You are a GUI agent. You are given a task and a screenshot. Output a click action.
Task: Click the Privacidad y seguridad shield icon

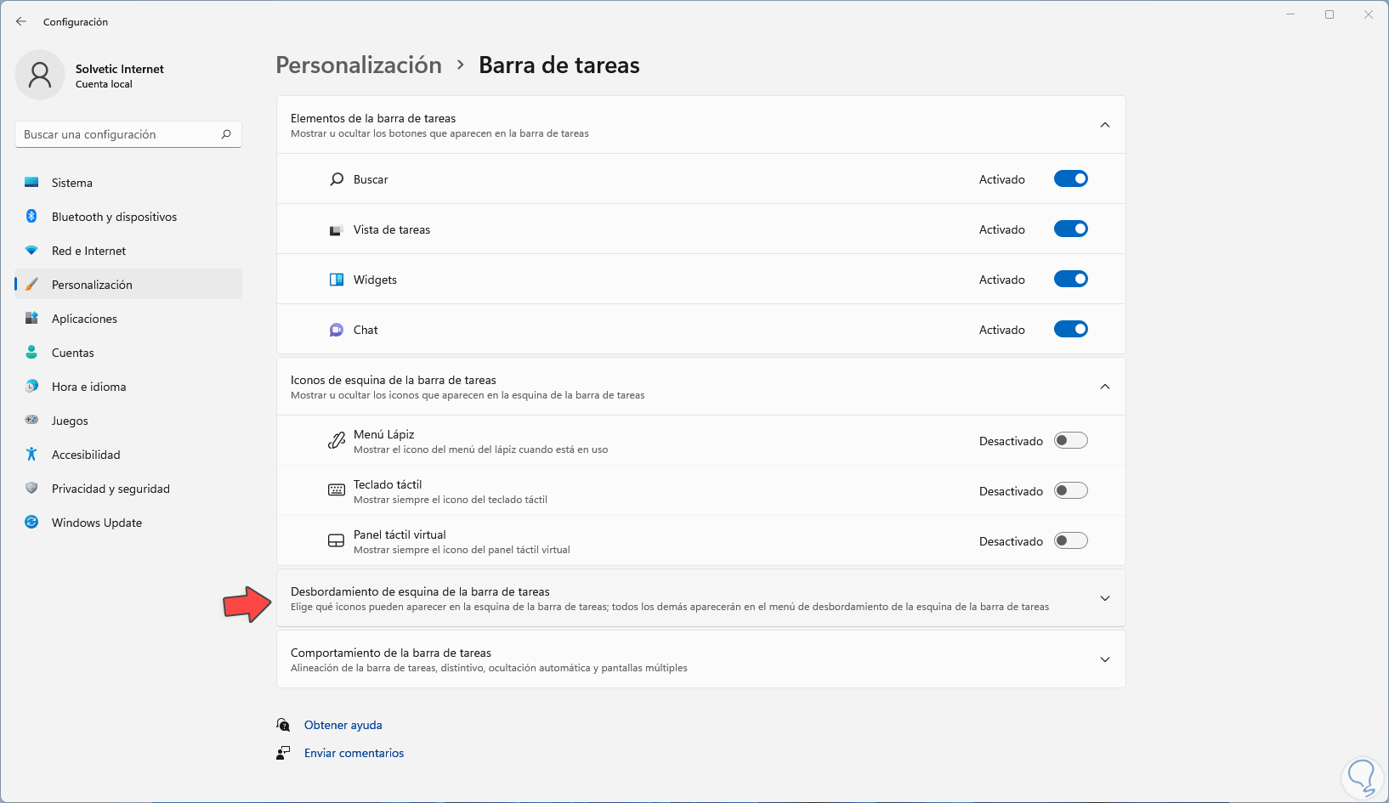point(31,489)
